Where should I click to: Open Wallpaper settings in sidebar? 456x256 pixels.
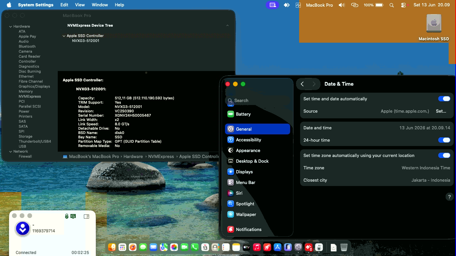[x=257, y=214]
